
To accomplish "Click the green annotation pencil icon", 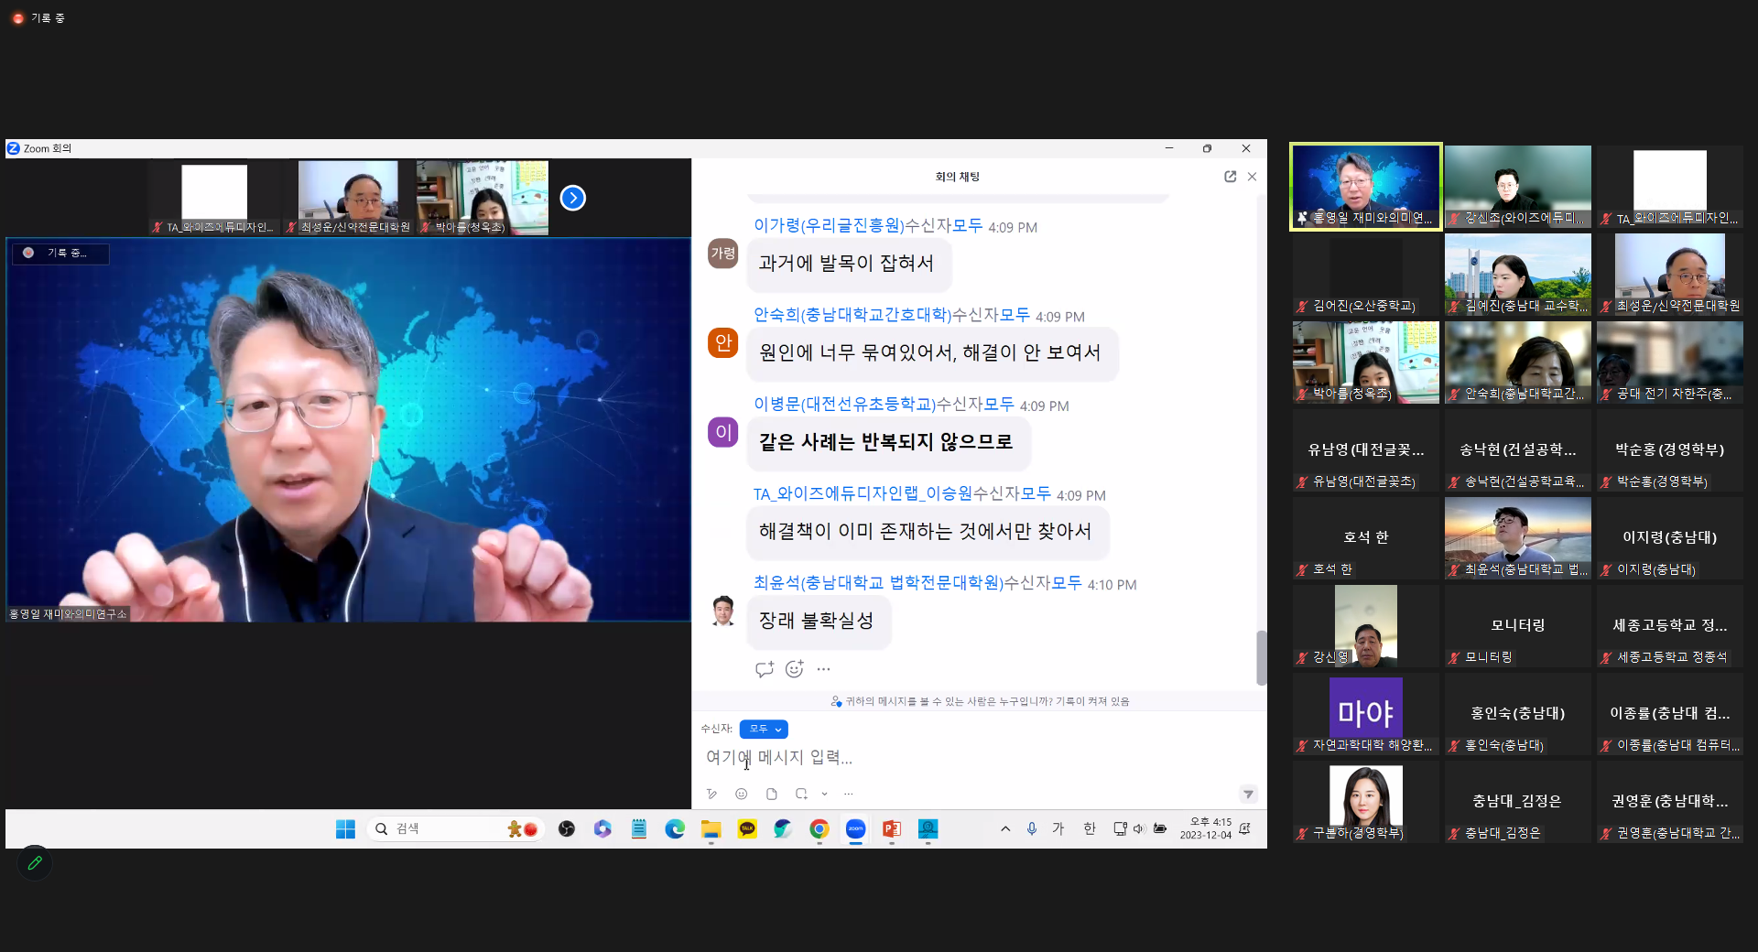I will [35, 862].
